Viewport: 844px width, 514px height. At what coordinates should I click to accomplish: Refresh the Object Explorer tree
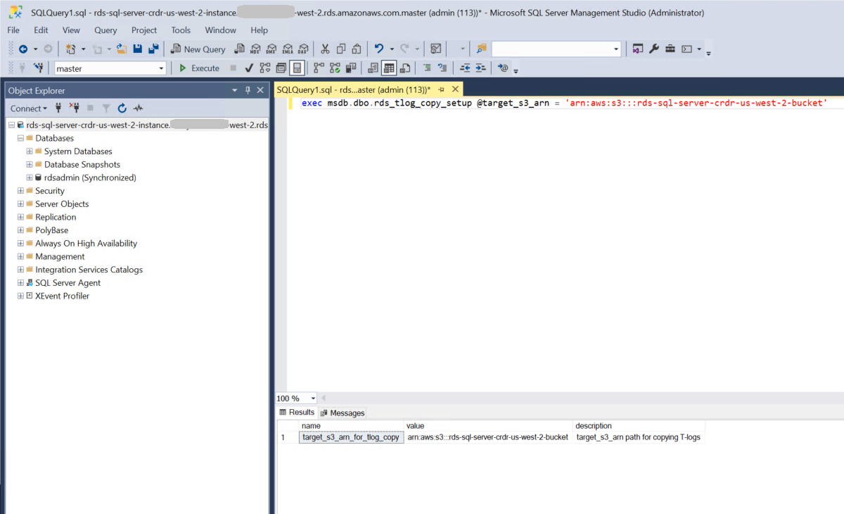[x=122, y=108]
